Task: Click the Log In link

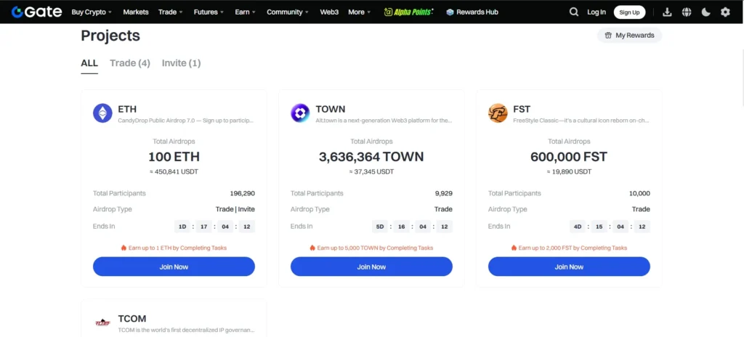Action: point(597,12)
